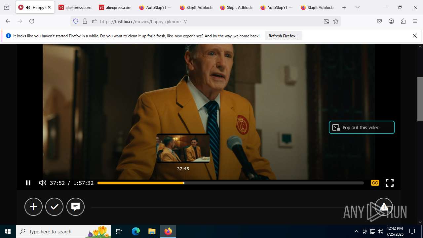
Task: Open site permissions icon in address bar
Action: pos(94,21)
